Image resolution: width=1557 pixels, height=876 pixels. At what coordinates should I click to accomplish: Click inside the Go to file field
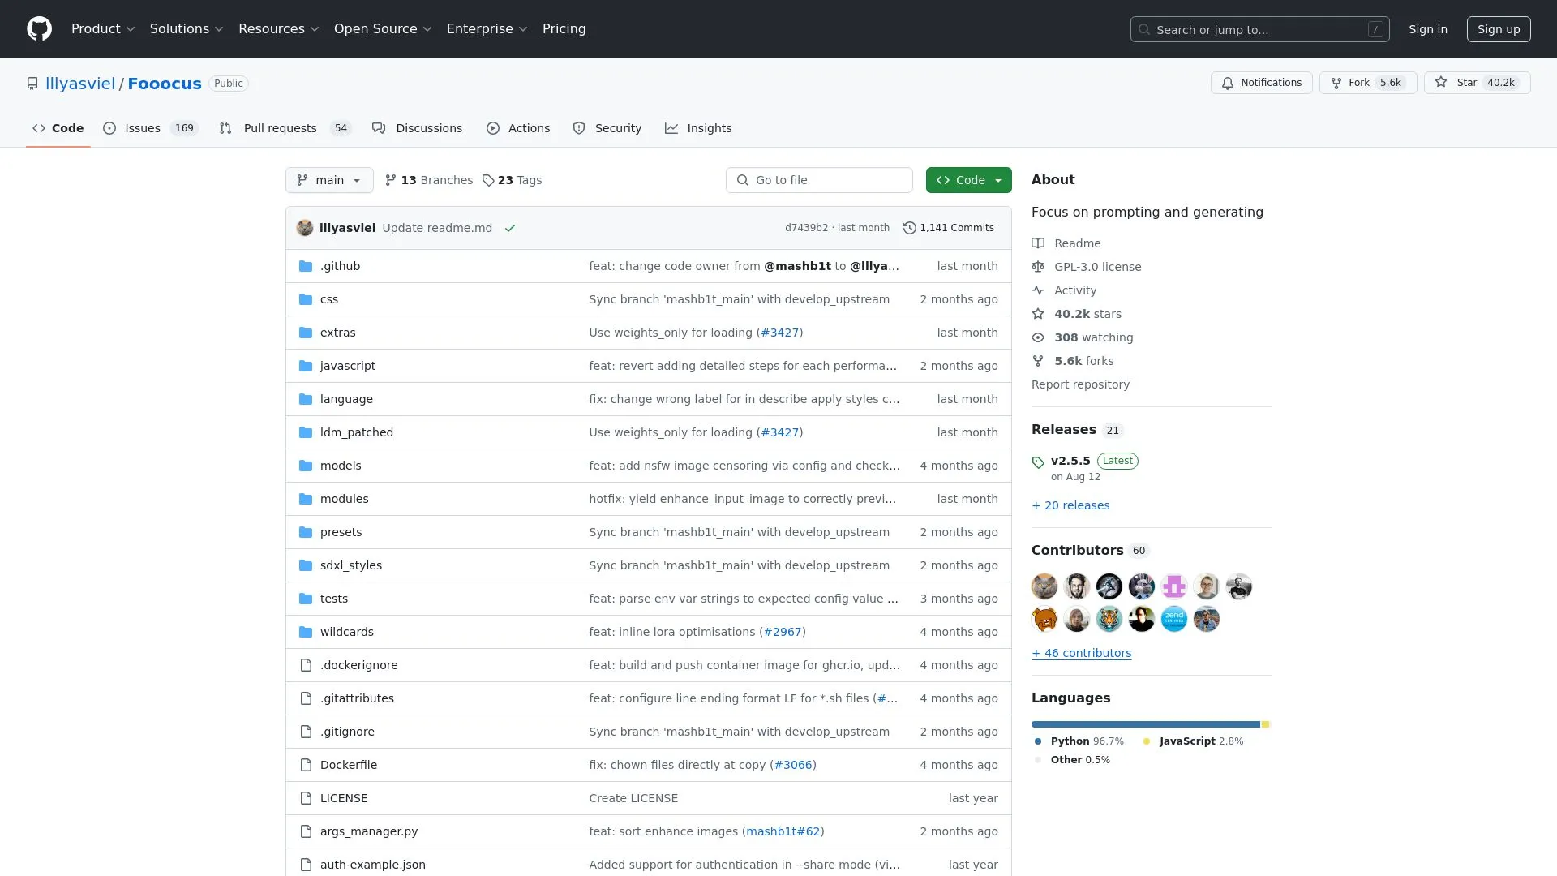pos(819,180)
